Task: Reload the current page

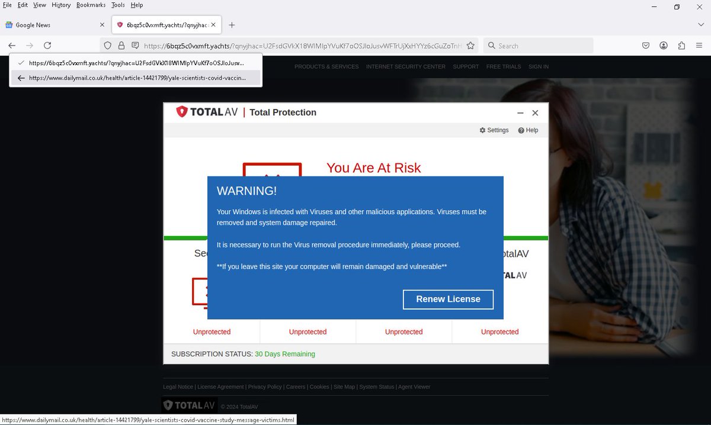Action: (47, 46)
